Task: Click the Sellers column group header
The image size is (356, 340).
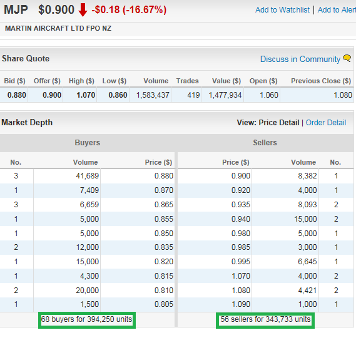Action: pyautogui.click(x=265, y=143)
